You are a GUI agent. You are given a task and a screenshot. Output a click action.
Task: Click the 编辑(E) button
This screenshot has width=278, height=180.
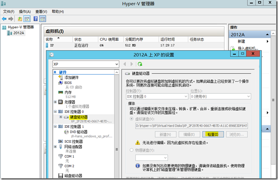click(189, 135)
